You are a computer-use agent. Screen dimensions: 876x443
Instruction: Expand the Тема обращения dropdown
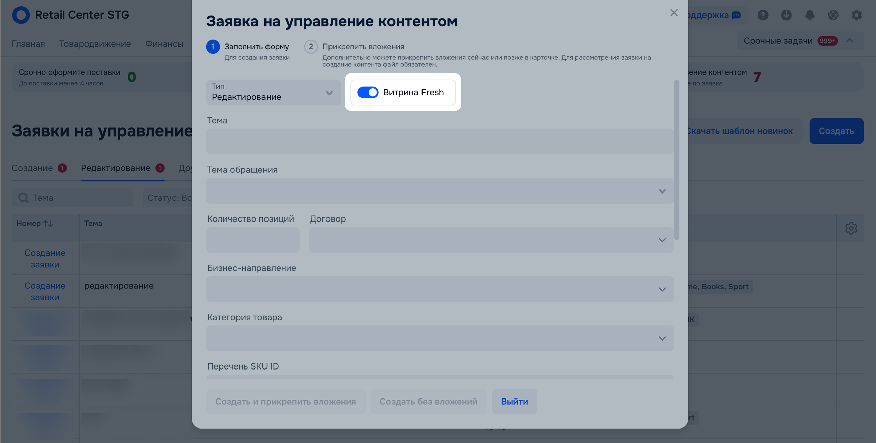pos(439,191)
